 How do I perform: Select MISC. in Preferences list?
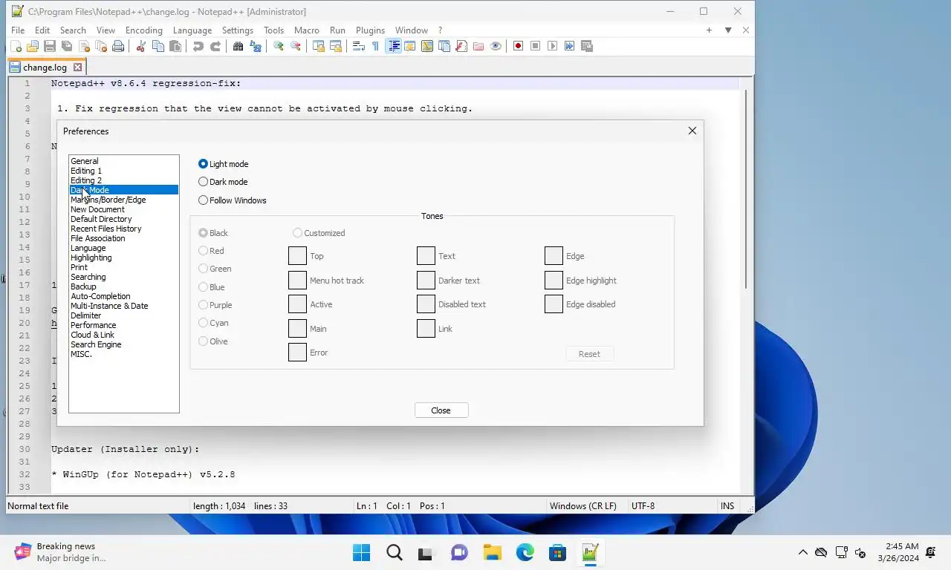point(124,354)
